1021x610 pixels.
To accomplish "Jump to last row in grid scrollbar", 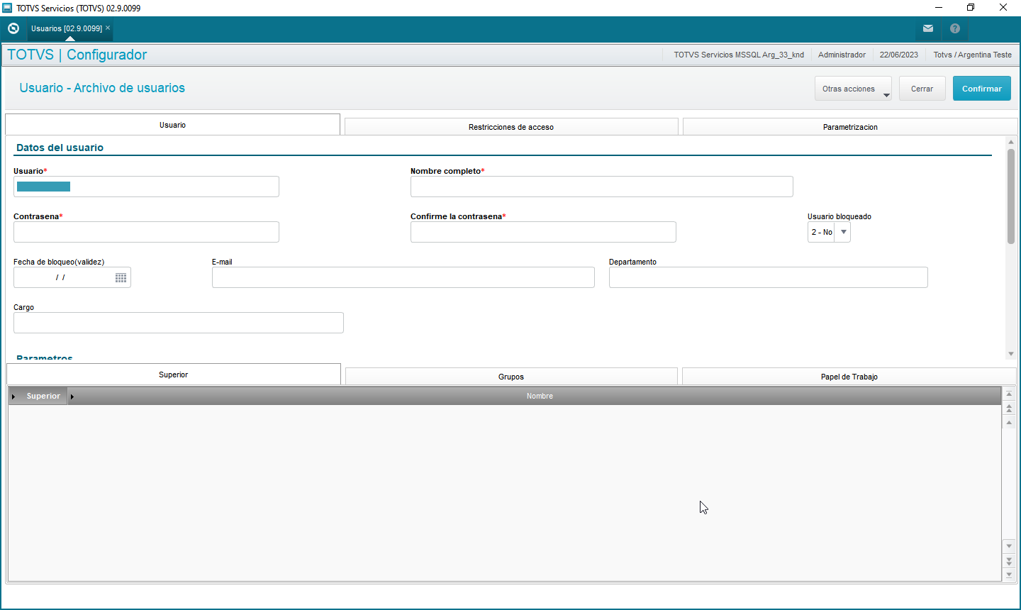I will pos(1009,575).
